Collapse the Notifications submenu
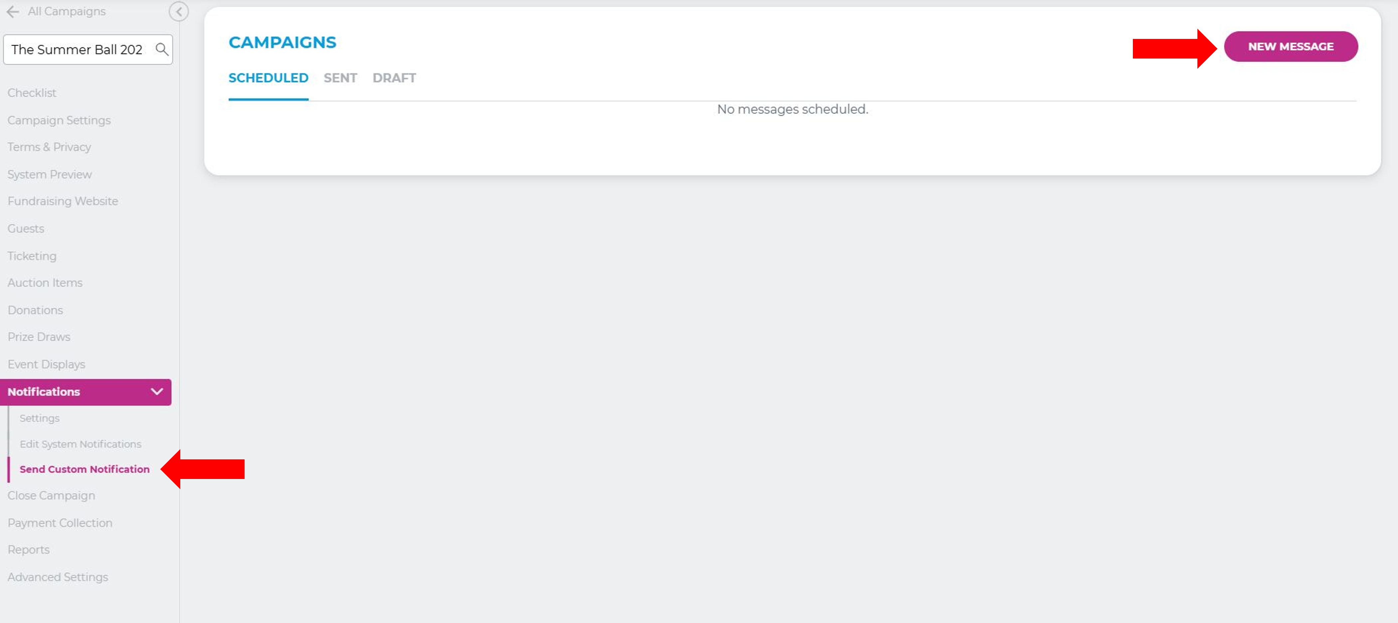This screenshot has height=623, width=1398. 157,391
